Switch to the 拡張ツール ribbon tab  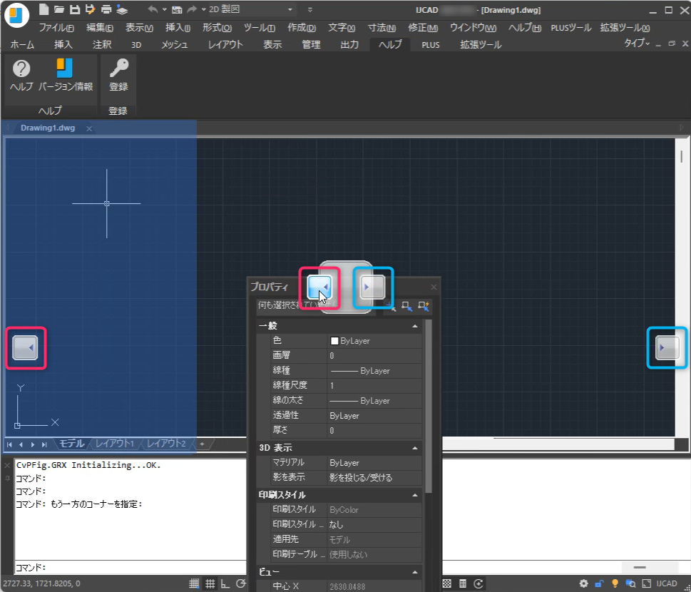coord(481,44)
